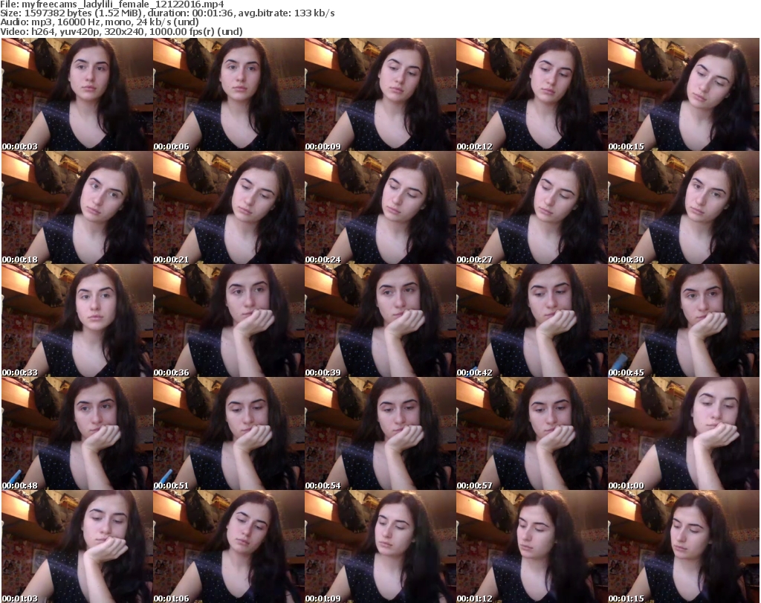View the frame stamped 00:01:15
The width and height of the screenshot is (761, 603).
pos(684,546)
